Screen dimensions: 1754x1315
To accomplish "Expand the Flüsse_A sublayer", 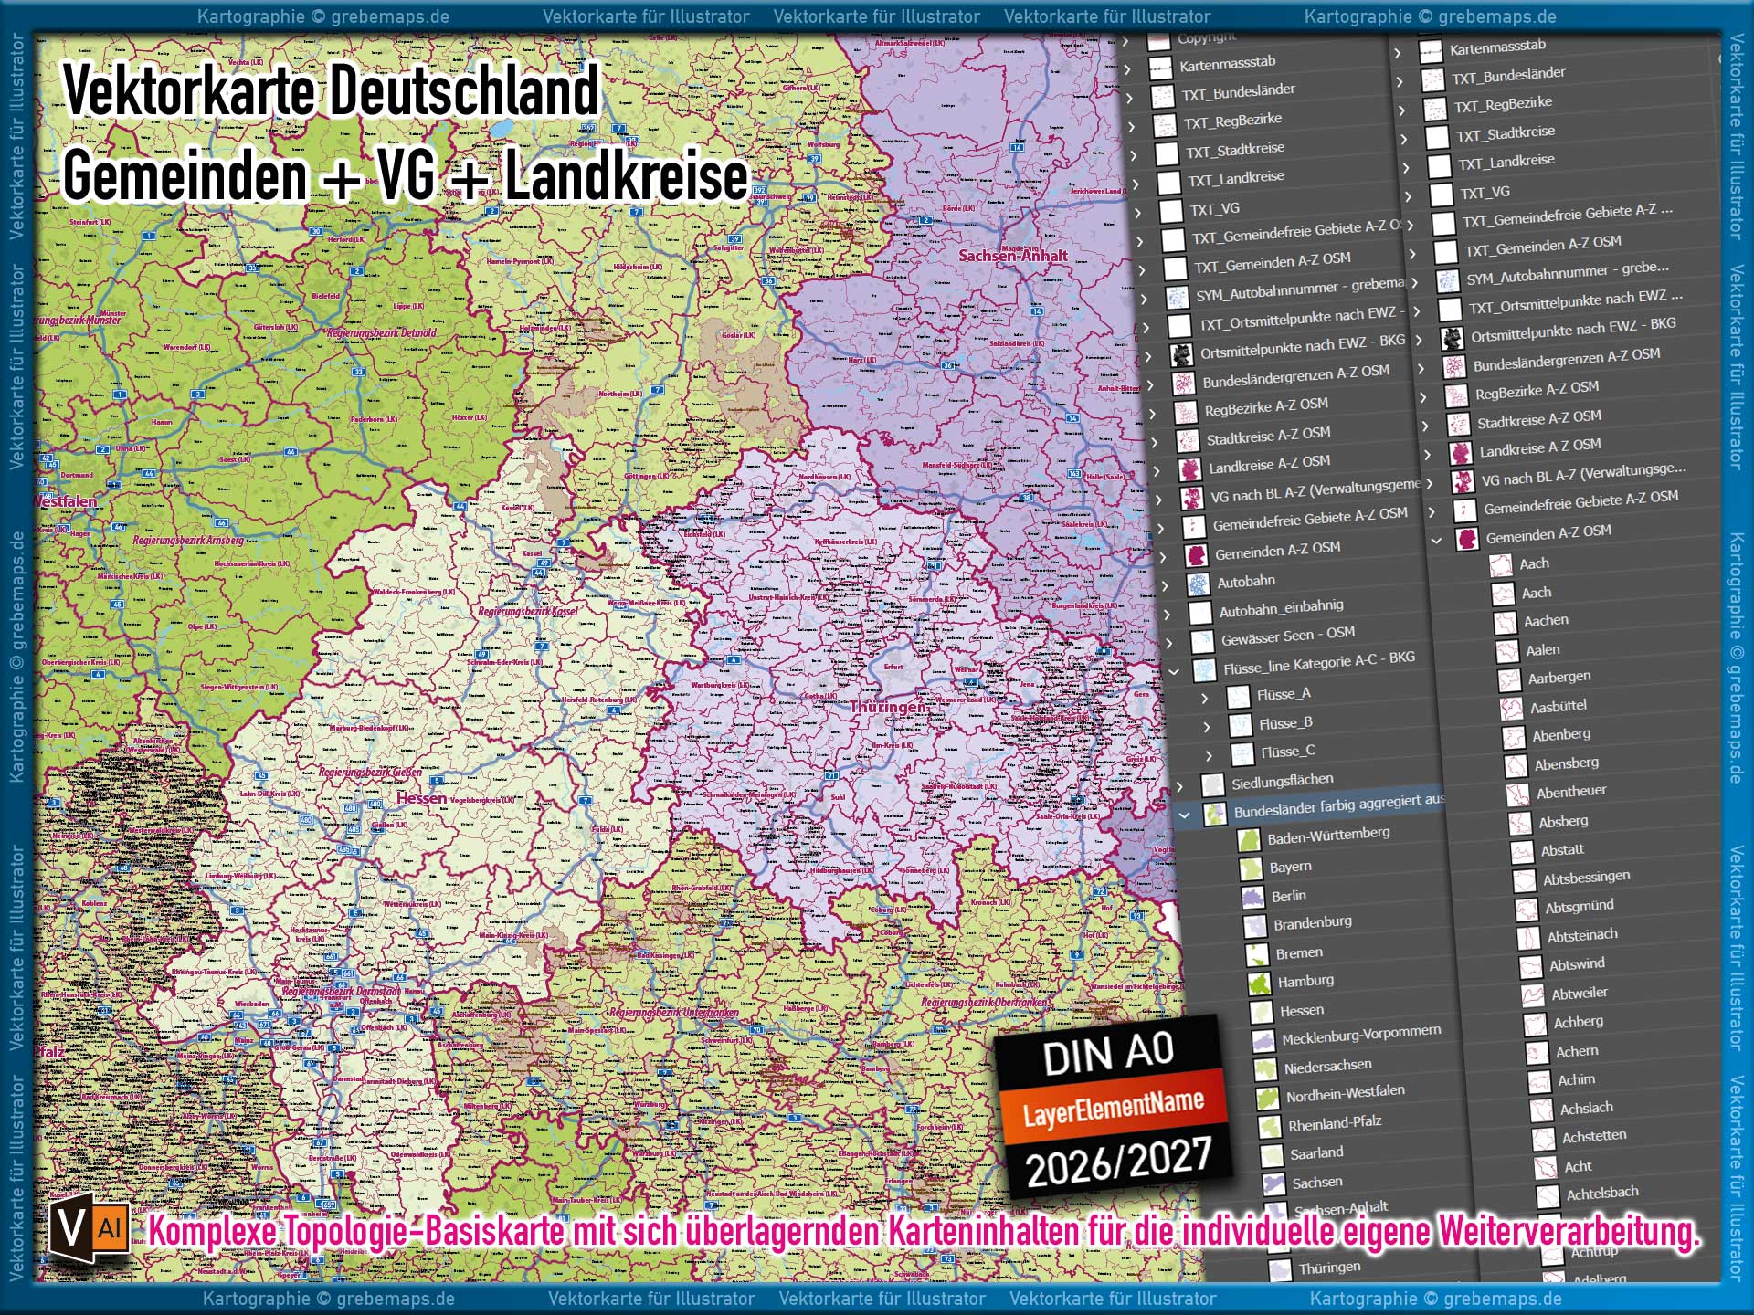I will (x=1205, y=699).
